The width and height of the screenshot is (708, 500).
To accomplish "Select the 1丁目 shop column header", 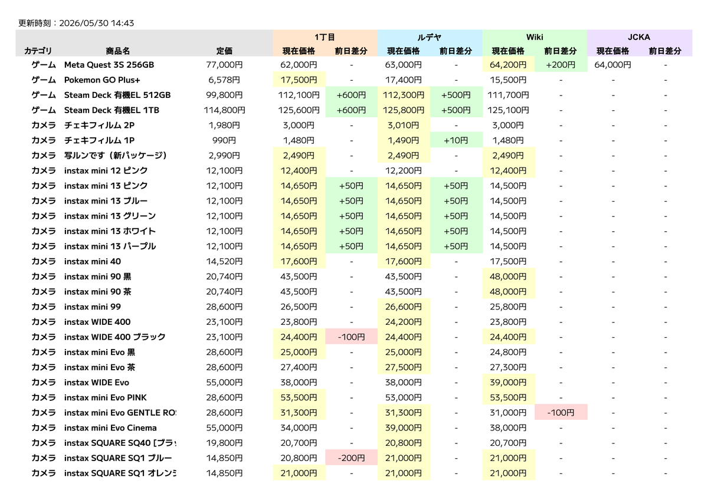I will 325,37.
